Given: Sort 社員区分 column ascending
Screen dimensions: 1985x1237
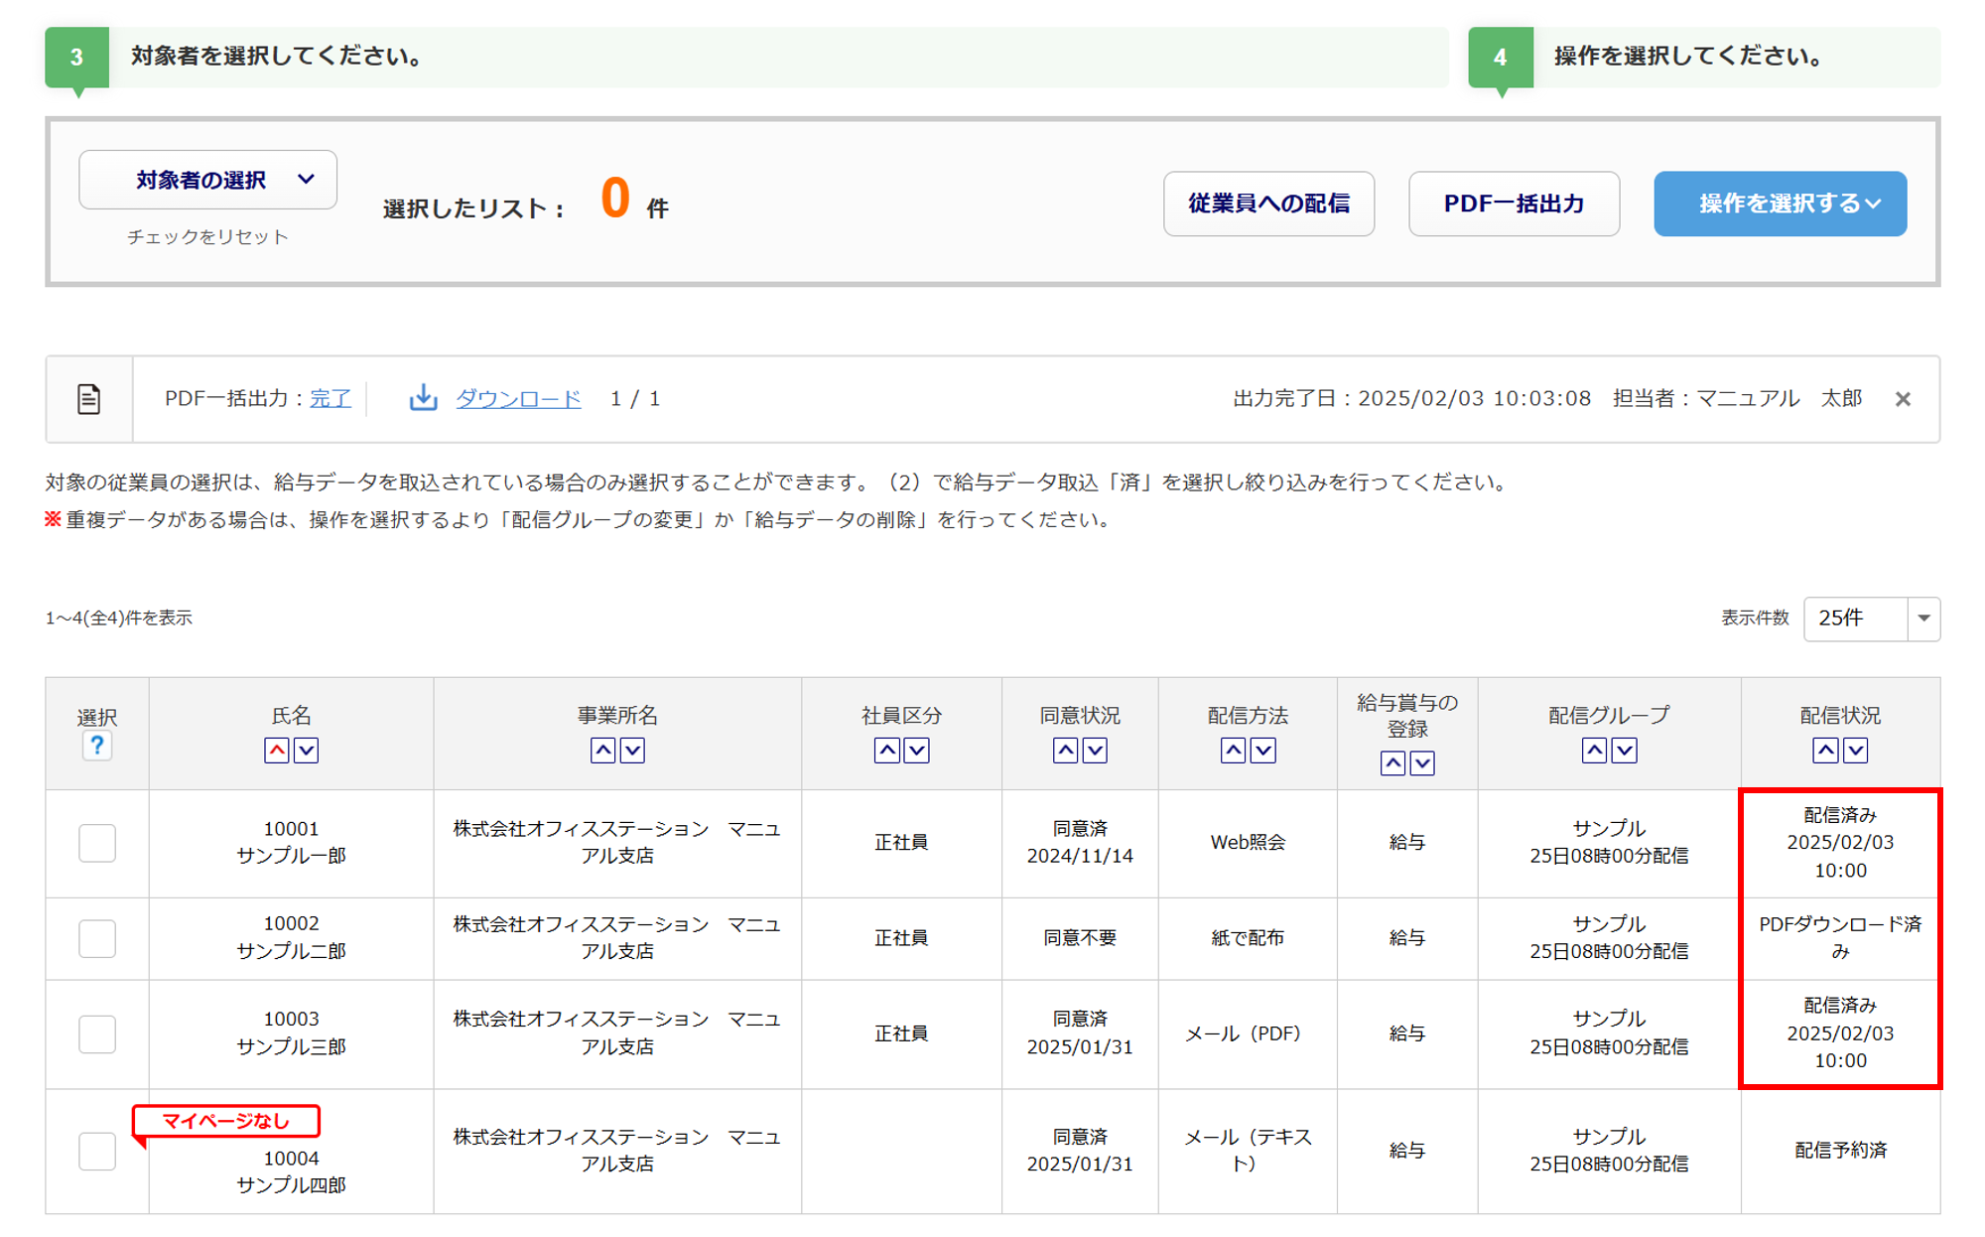Looking at the screenshot, I should [886, 751].
